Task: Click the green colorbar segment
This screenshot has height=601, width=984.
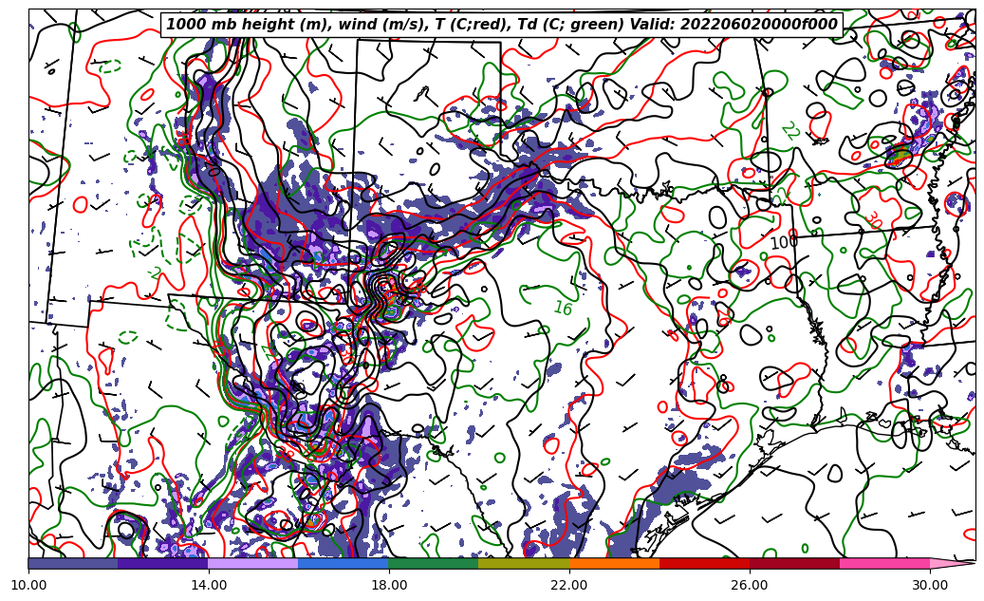Action: [x=434, y=563]
